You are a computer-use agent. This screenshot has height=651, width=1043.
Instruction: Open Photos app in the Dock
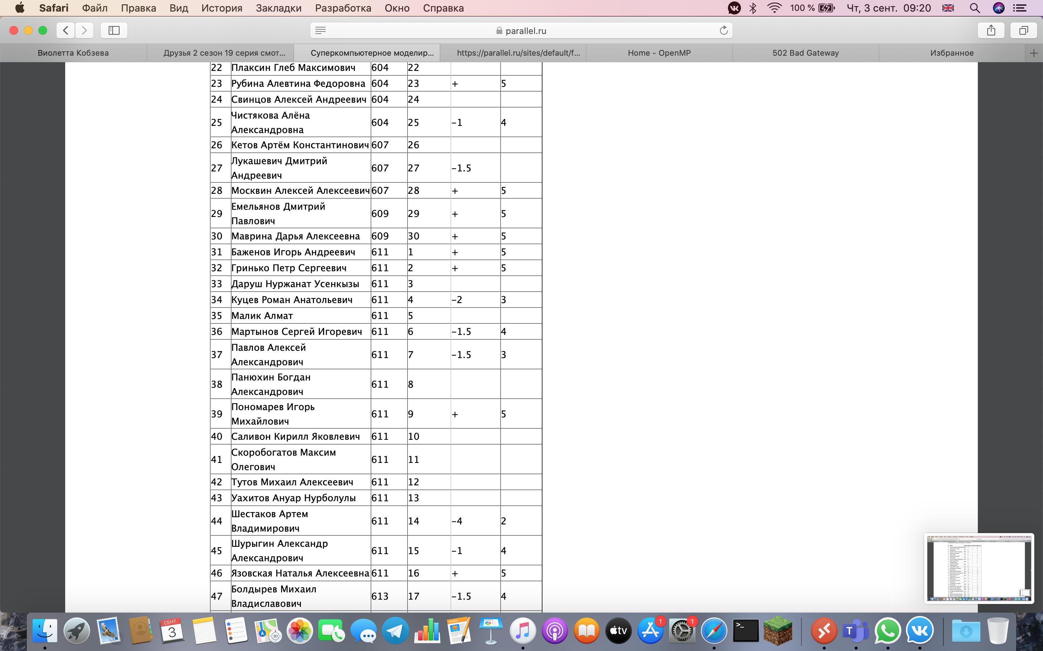(x=300, y=631)
